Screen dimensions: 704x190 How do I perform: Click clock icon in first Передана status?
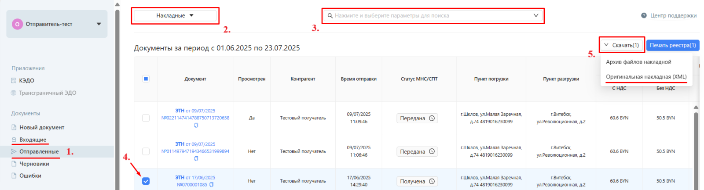(x=432, y=118)
